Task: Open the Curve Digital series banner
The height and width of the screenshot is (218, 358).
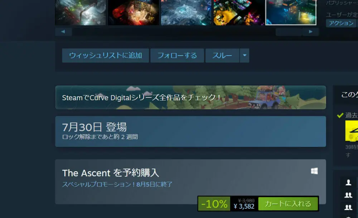Action: 190,98
